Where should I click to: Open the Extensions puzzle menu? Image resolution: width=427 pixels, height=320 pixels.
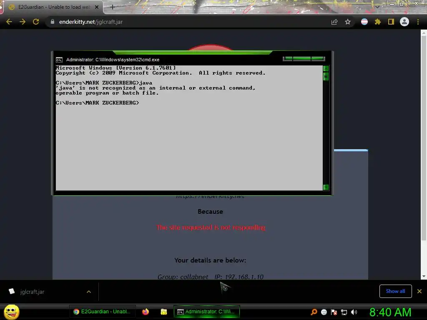[377, 22]
